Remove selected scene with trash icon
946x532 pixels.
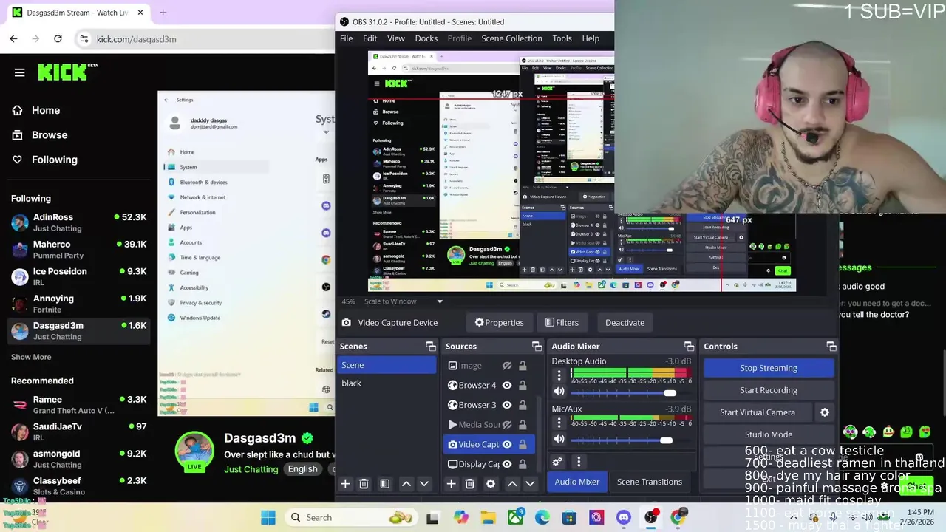(364, 484)
